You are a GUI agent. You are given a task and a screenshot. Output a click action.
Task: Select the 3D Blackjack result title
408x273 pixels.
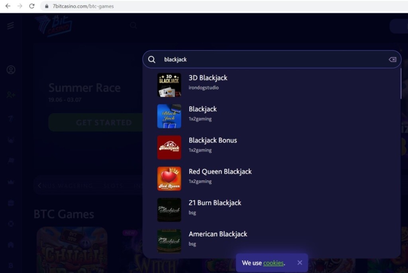[x=208, y=78]
